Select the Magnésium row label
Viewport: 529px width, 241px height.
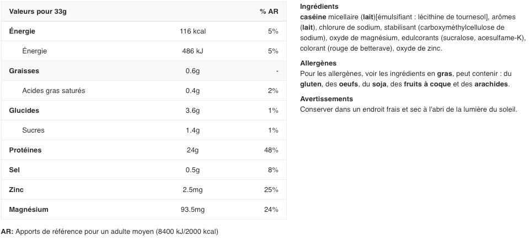(29, 210)
